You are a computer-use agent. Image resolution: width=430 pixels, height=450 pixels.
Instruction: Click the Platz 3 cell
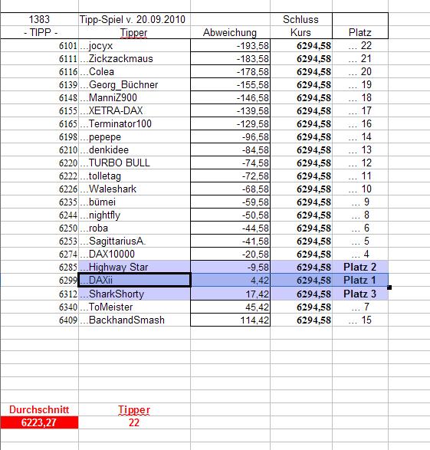tap(360, 294)
